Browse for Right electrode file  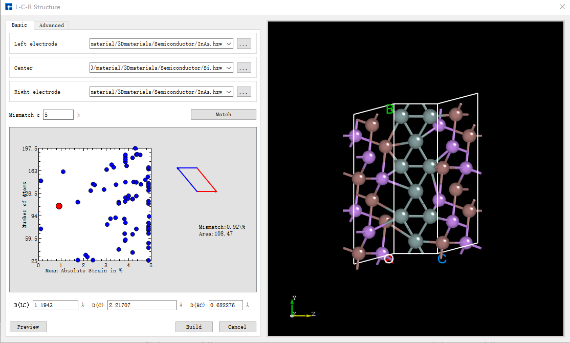244,92
